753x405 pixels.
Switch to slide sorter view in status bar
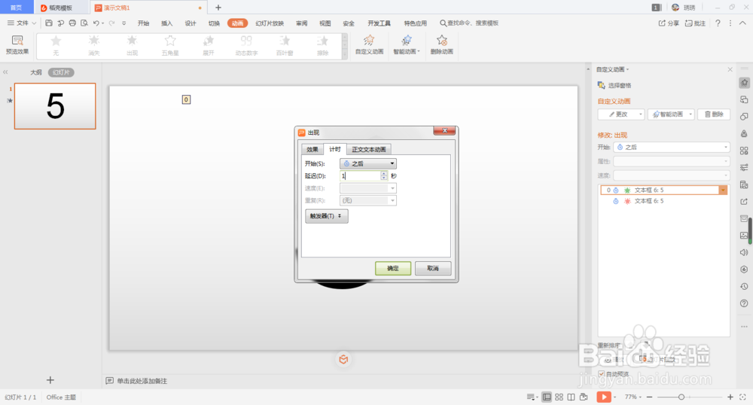[559, 397]
